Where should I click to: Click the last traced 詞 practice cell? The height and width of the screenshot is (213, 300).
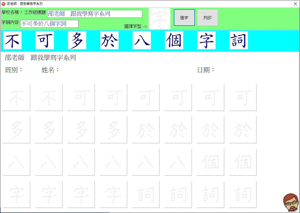(243, 194)
